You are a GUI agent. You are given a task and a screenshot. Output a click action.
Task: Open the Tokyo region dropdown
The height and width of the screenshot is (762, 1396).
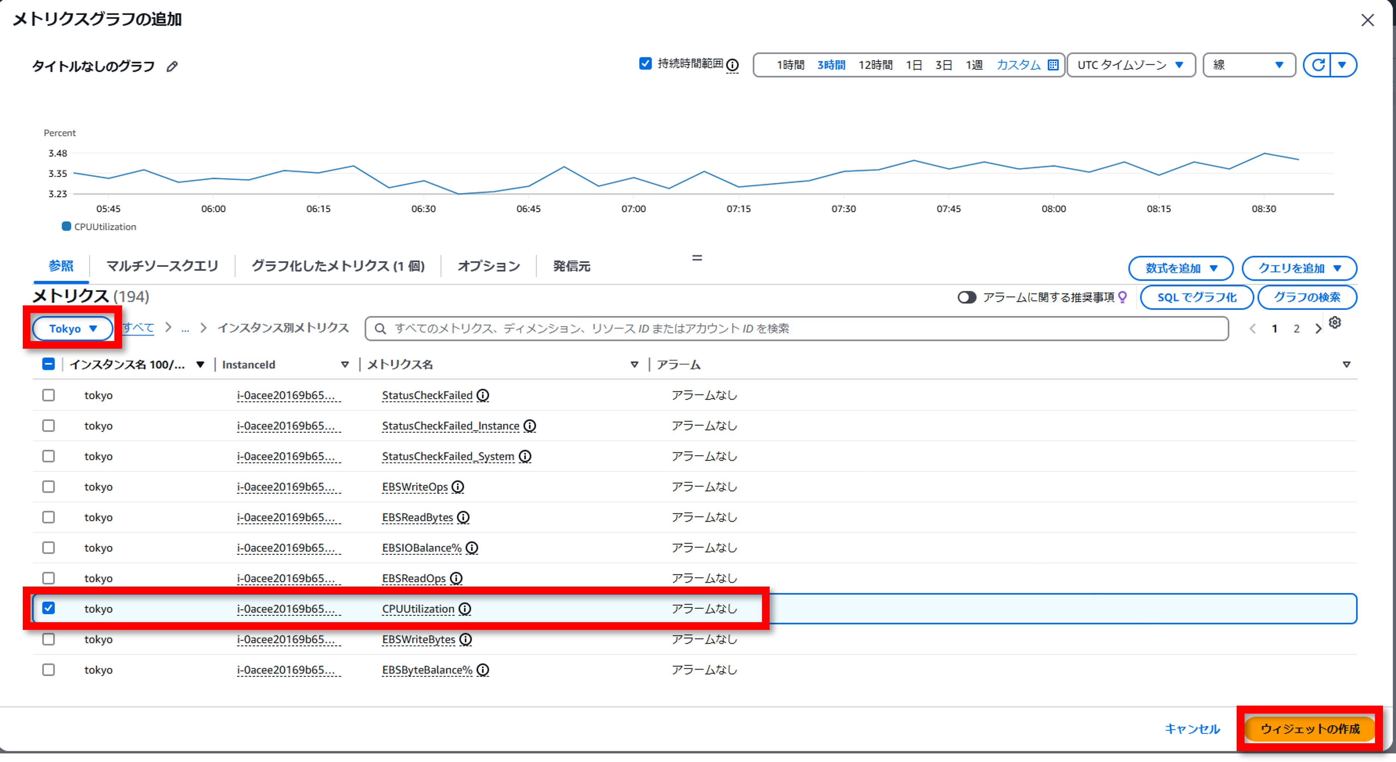pyautogui.click(x=73, y=329)
